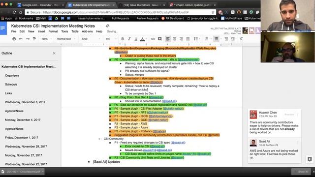Viewport: 315px width, 177px height.
Task: Toggle Bold formatting
Action: click(x=123, y=39)
